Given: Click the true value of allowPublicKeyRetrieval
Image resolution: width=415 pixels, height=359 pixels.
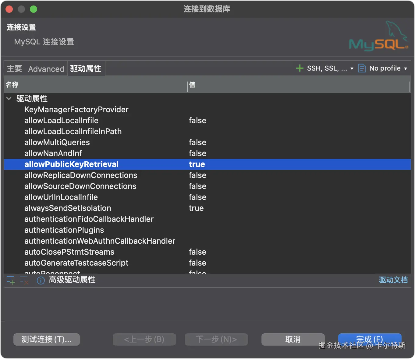Looking at the screenshot, I should (x=197, y=164).
